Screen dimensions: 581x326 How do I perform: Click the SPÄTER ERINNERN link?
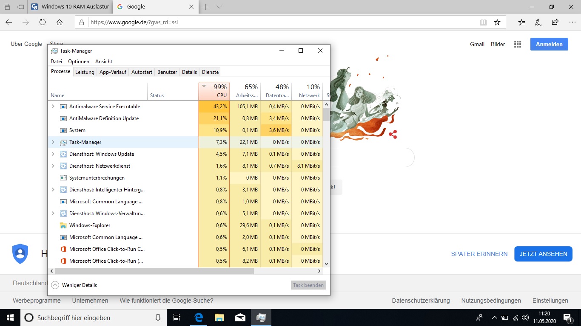pos(479,254)
